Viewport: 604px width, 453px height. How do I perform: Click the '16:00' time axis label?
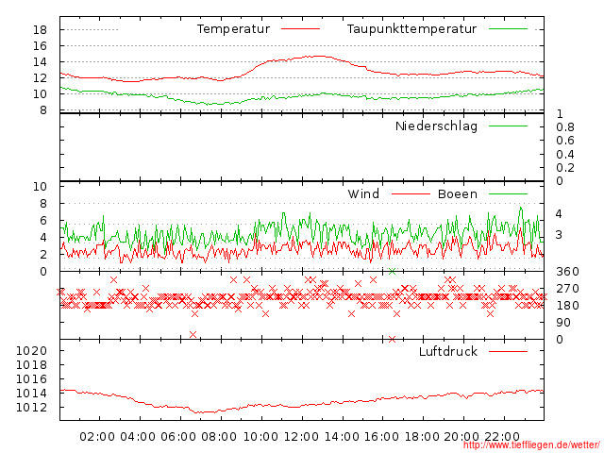[381, 437]
